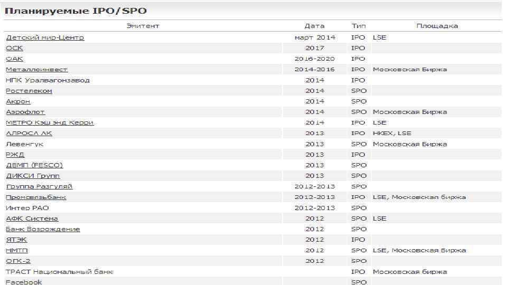Select the Интер РАО issuer text
Viewport: 507px width, 285px height.
click(27, 208)
